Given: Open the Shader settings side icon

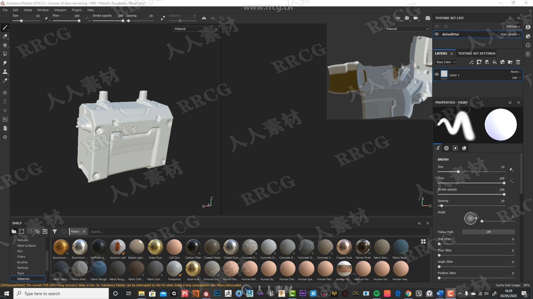Looking at the screenshot, I should pyautogui.click(x=528, y=36).
